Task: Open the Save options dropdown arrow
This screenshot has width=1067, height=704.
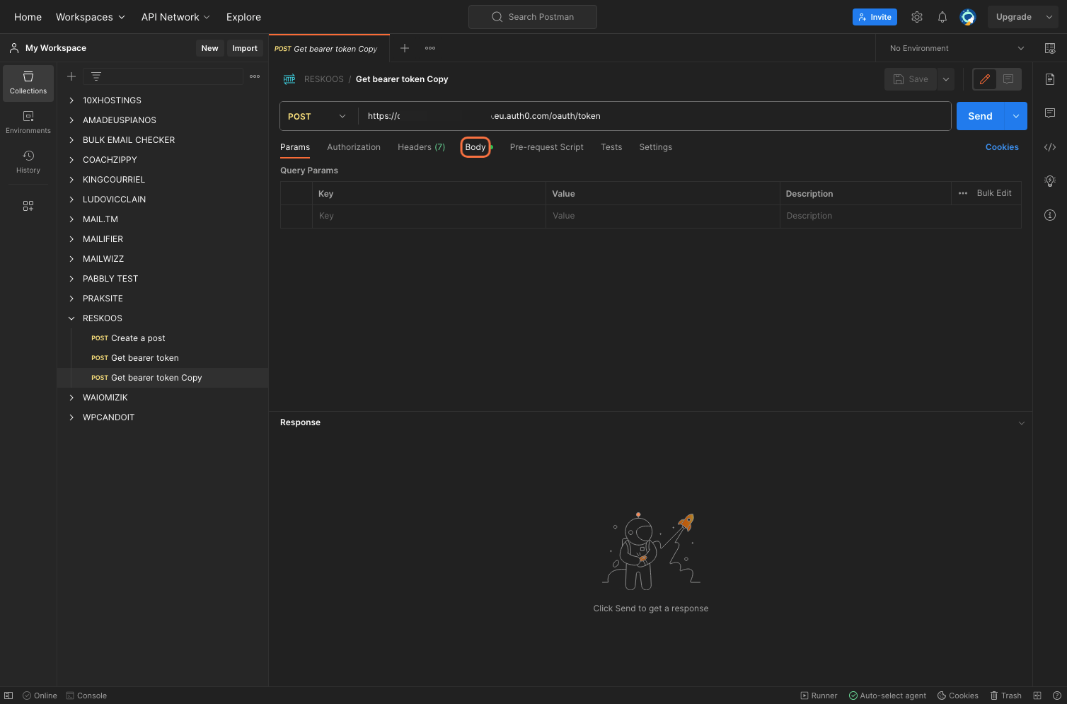Action: [x=946, y=79]
